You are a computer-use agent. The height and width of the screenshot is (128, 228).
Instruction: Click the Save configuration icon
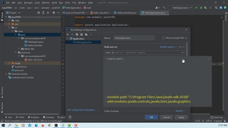click(82, 34)
